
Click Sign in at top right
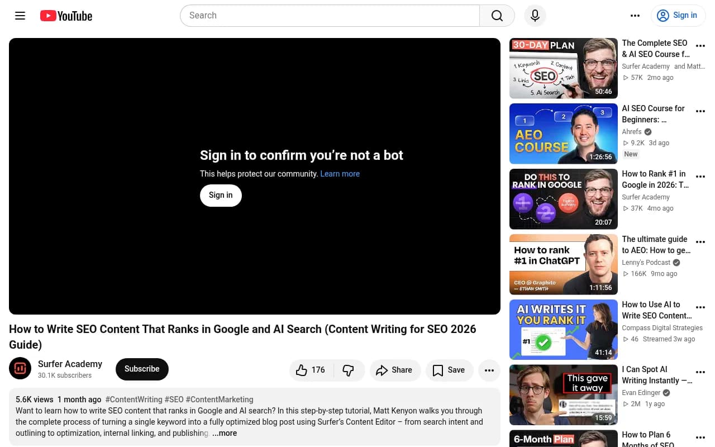pos(678,16)
